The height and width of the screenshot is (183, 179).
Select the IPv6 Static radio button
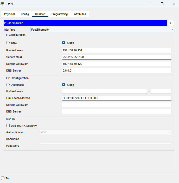[x=63, y=85]
